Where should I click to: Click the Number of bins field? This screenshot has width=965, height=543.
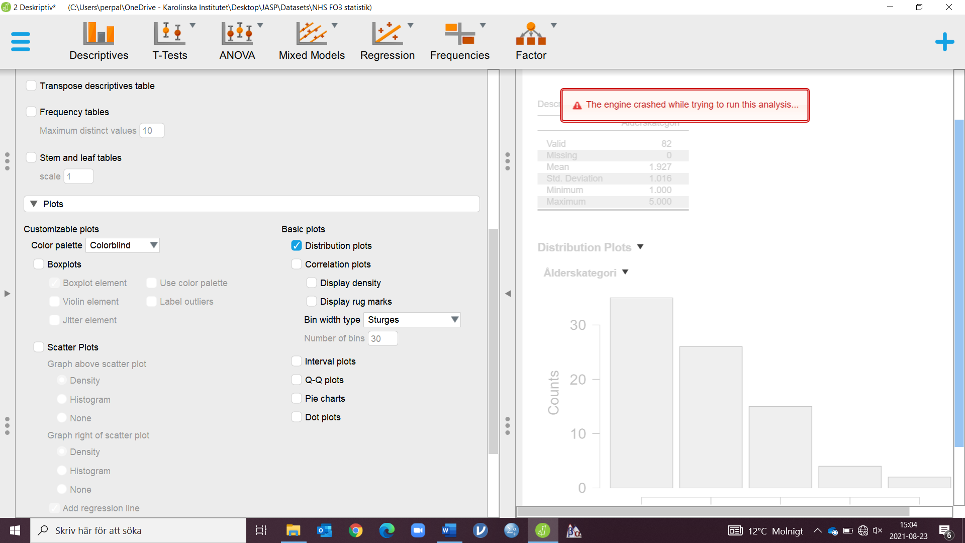[x=383, y=338]
